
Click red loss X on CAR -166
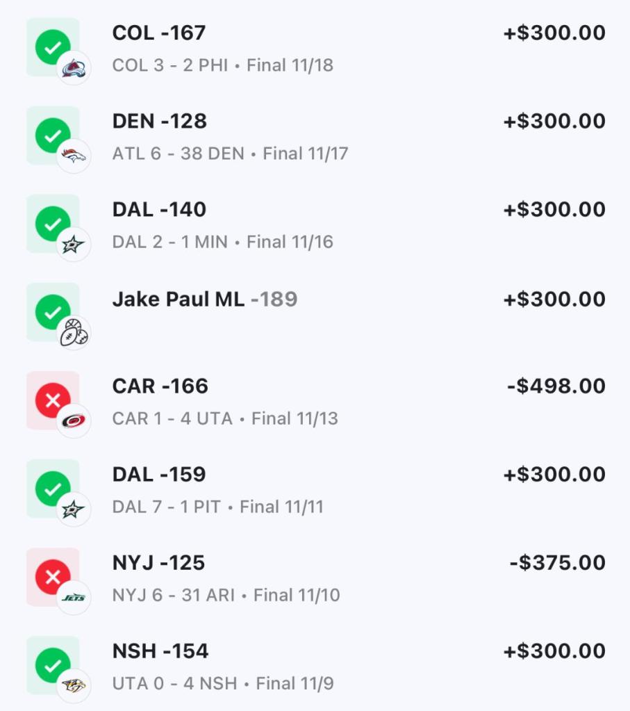point(52,401)
